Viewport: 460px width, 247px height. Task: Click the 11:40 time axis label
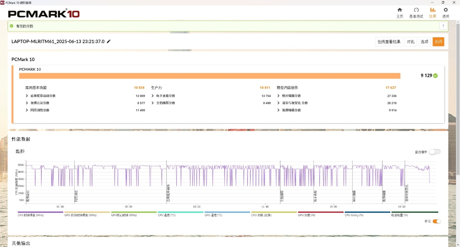(x=265, y=206)
